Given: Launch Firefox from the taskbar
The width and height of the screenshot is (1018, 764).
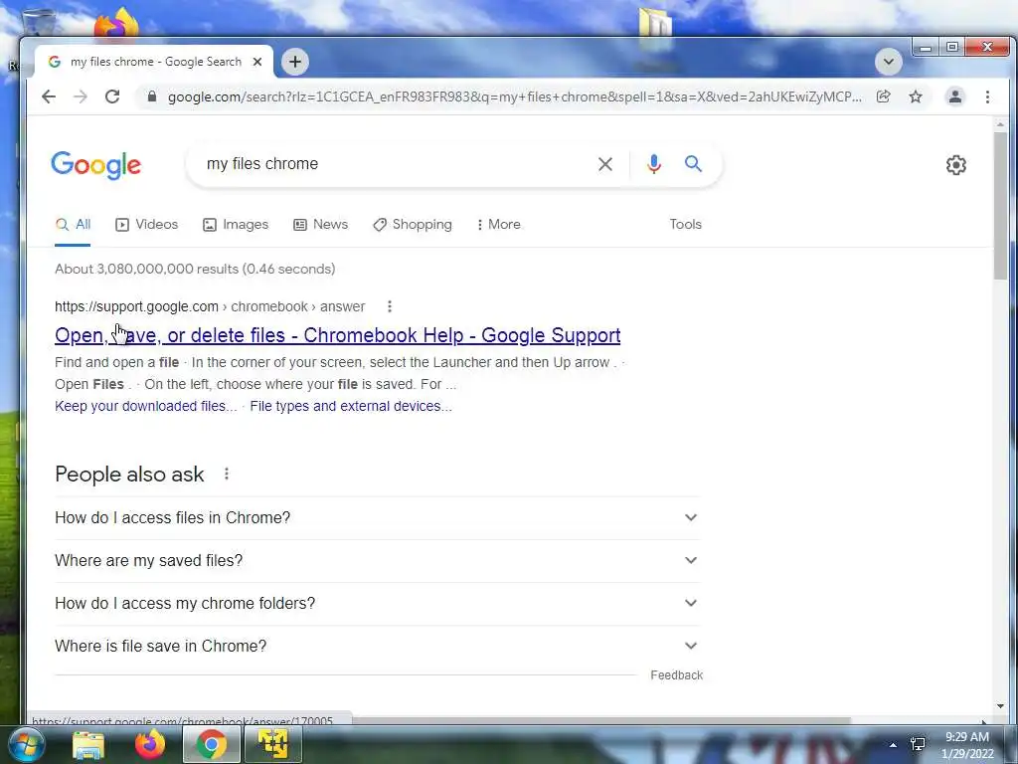Looking at the screenshot, I should [x=150, y=744].
